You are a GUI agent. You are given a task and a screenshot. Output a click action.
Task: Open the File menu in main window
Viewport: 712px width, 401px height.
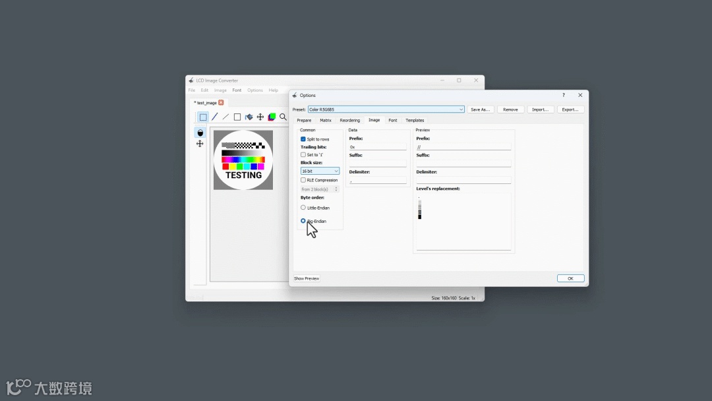(x=192, y=90)
